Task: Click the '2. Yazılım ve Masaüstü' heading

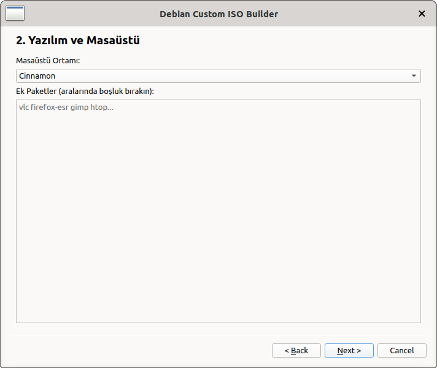Action: (x=78, y=41)
